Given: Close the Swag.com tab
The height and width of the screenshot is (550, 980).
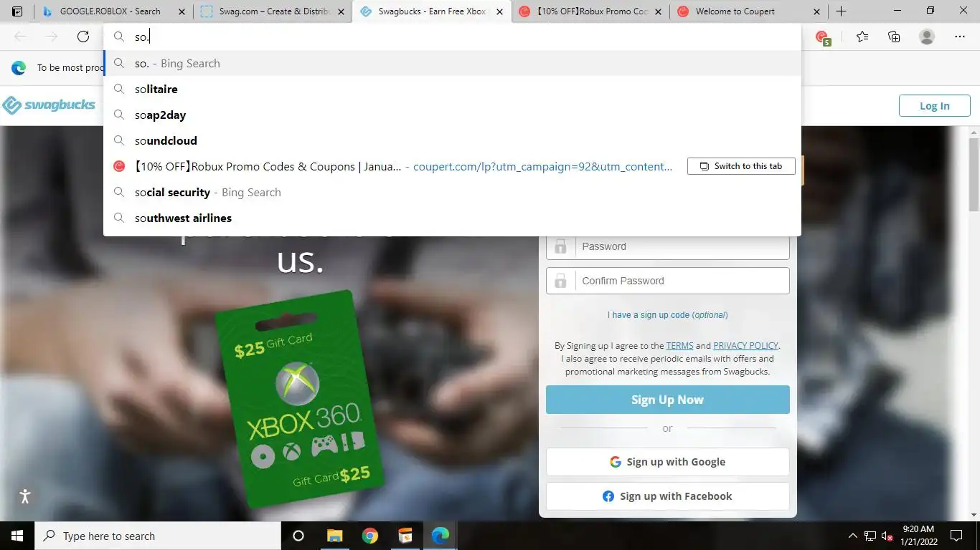Looking at the screenshot, I should click(x=342, y=11).
